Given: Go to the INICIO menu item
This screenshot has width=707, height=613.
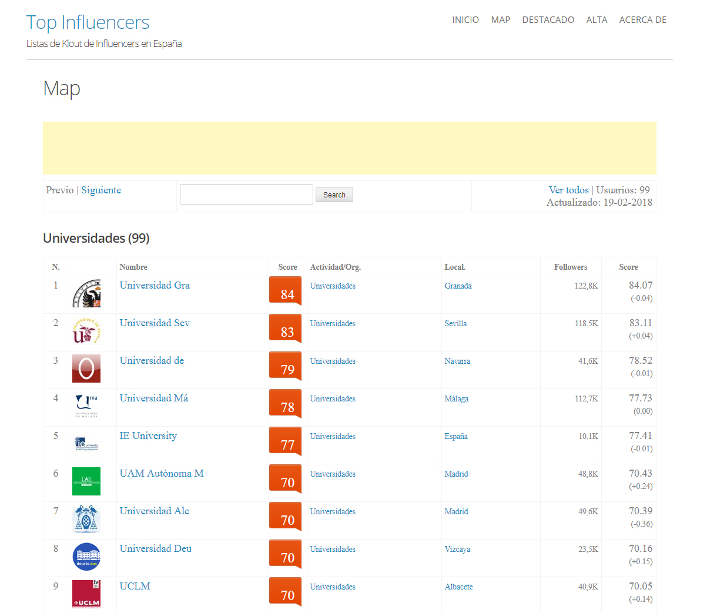Looking at the screenshot, I should 465,20.
